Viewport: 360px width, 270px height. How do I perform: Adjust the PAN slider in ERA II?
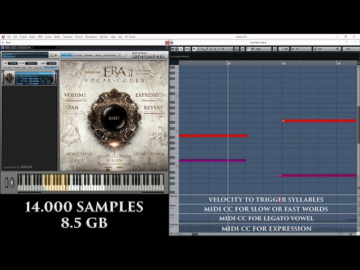tap(75, 112)
